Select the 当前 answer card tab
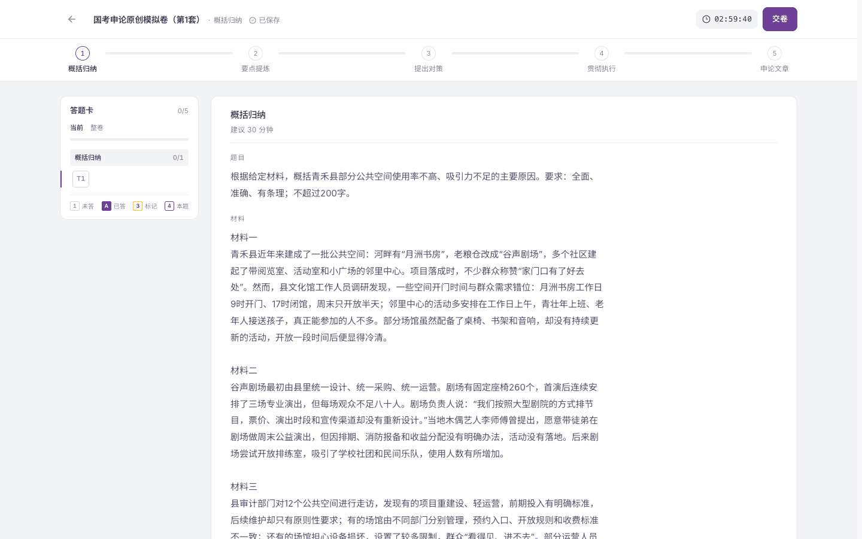The image size is (862, 539). click(77, 128)
